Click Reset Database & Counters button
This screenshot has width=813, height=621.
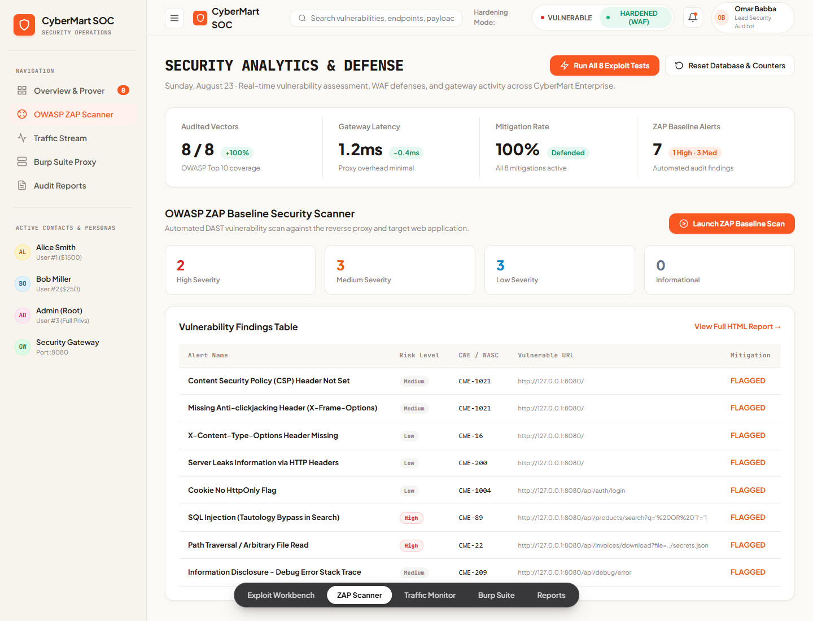coord(730,65)
